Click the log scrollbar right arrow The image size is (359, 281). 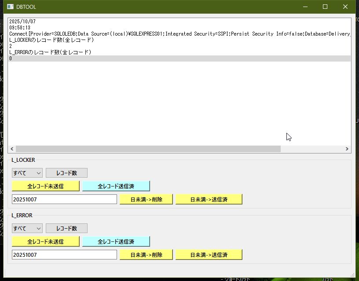point(347,149)
